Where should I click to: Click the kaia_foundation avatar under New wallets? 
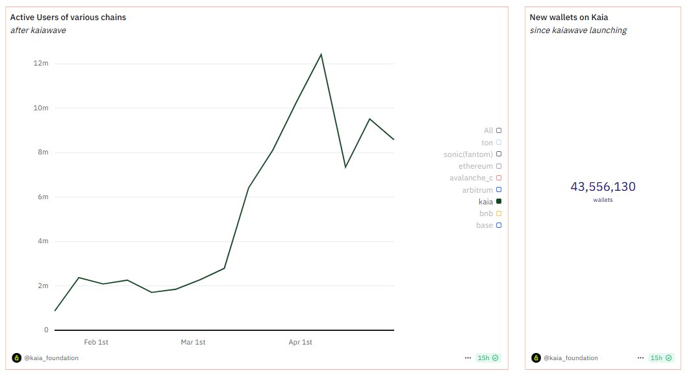pyautogui.click(x=536, y=358)
